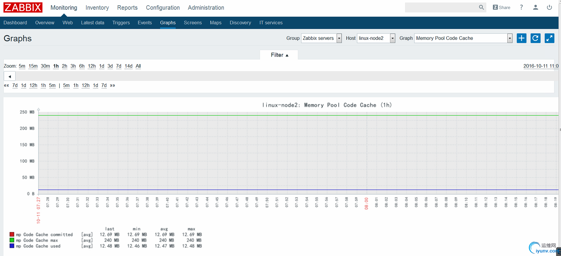Add graph to favourites with plus button
This screenshot has height=256, width=561.
pyautogui.click(x=521, y=38)
